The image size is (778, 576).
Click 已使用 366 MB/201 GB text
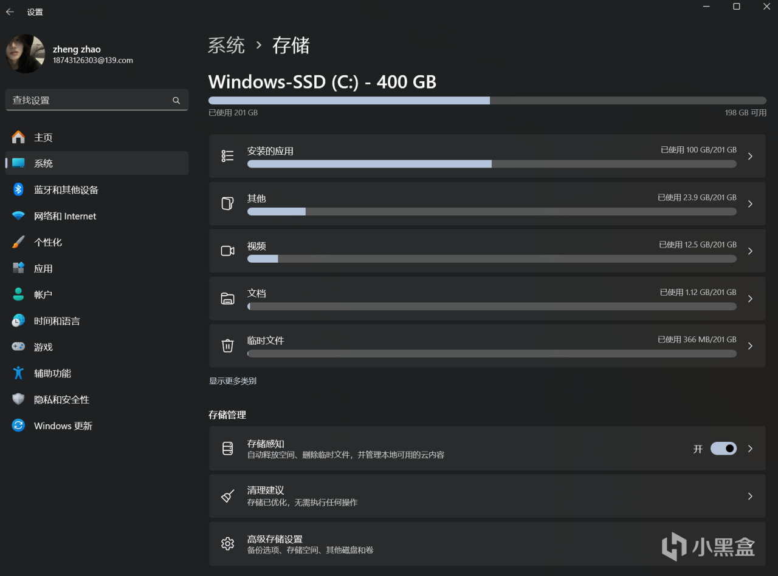[x=697, y=339]
